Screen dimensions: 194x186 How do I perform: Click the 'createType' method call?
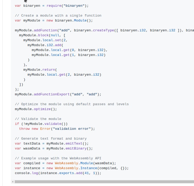point(103,30)
